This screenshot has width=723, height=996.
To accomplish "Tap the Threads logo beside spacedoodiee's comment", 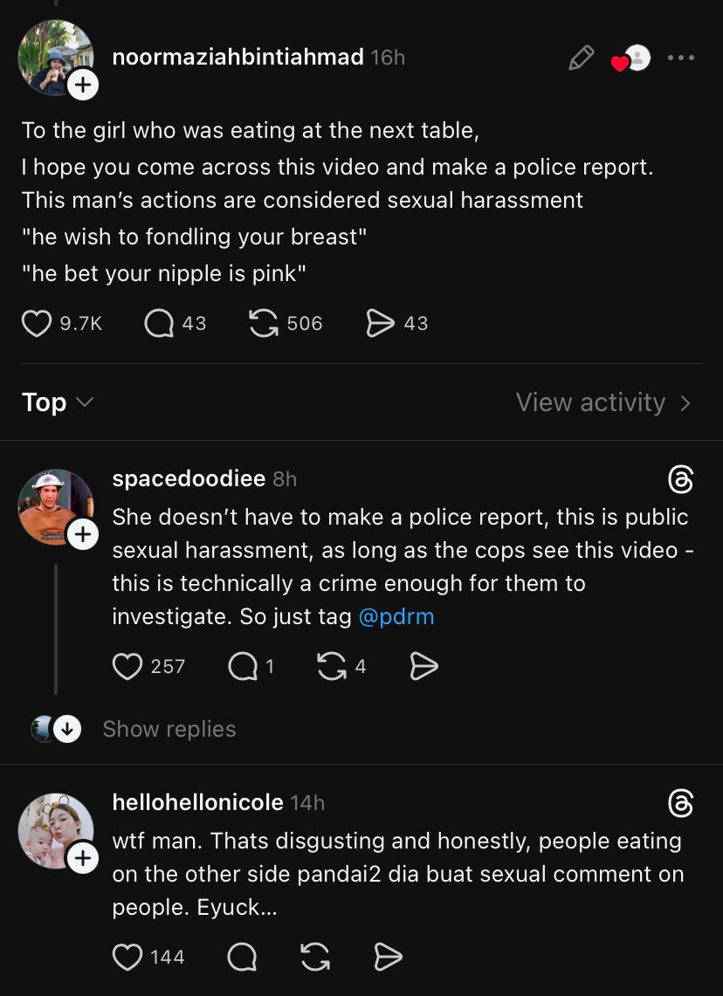I will (680, 479).
